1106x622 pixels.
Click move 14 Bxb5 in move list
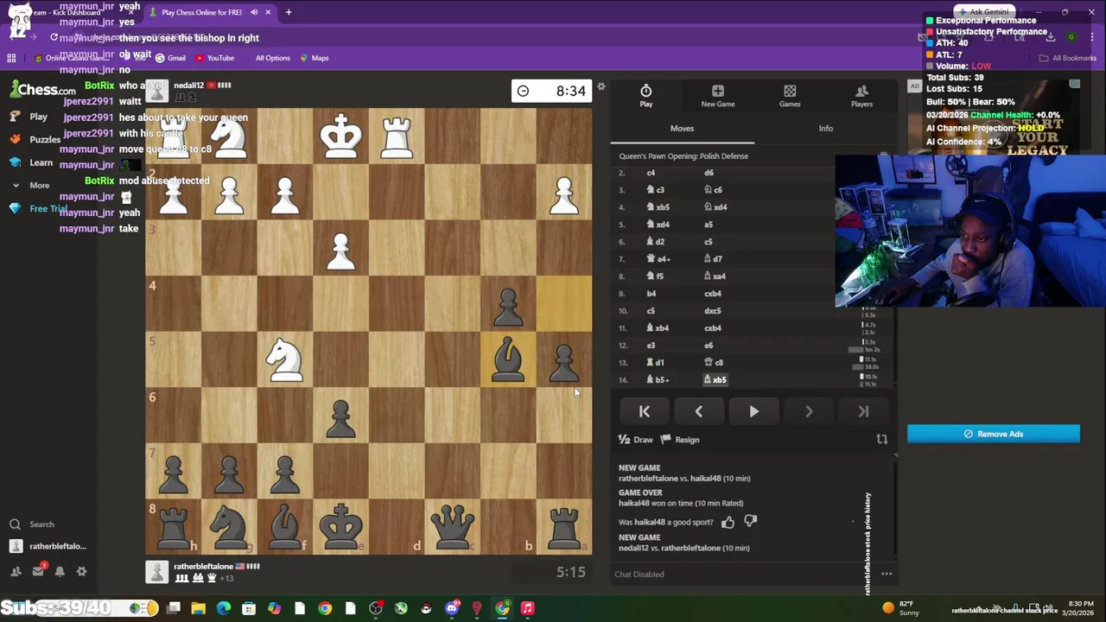[x=716, y=379]
